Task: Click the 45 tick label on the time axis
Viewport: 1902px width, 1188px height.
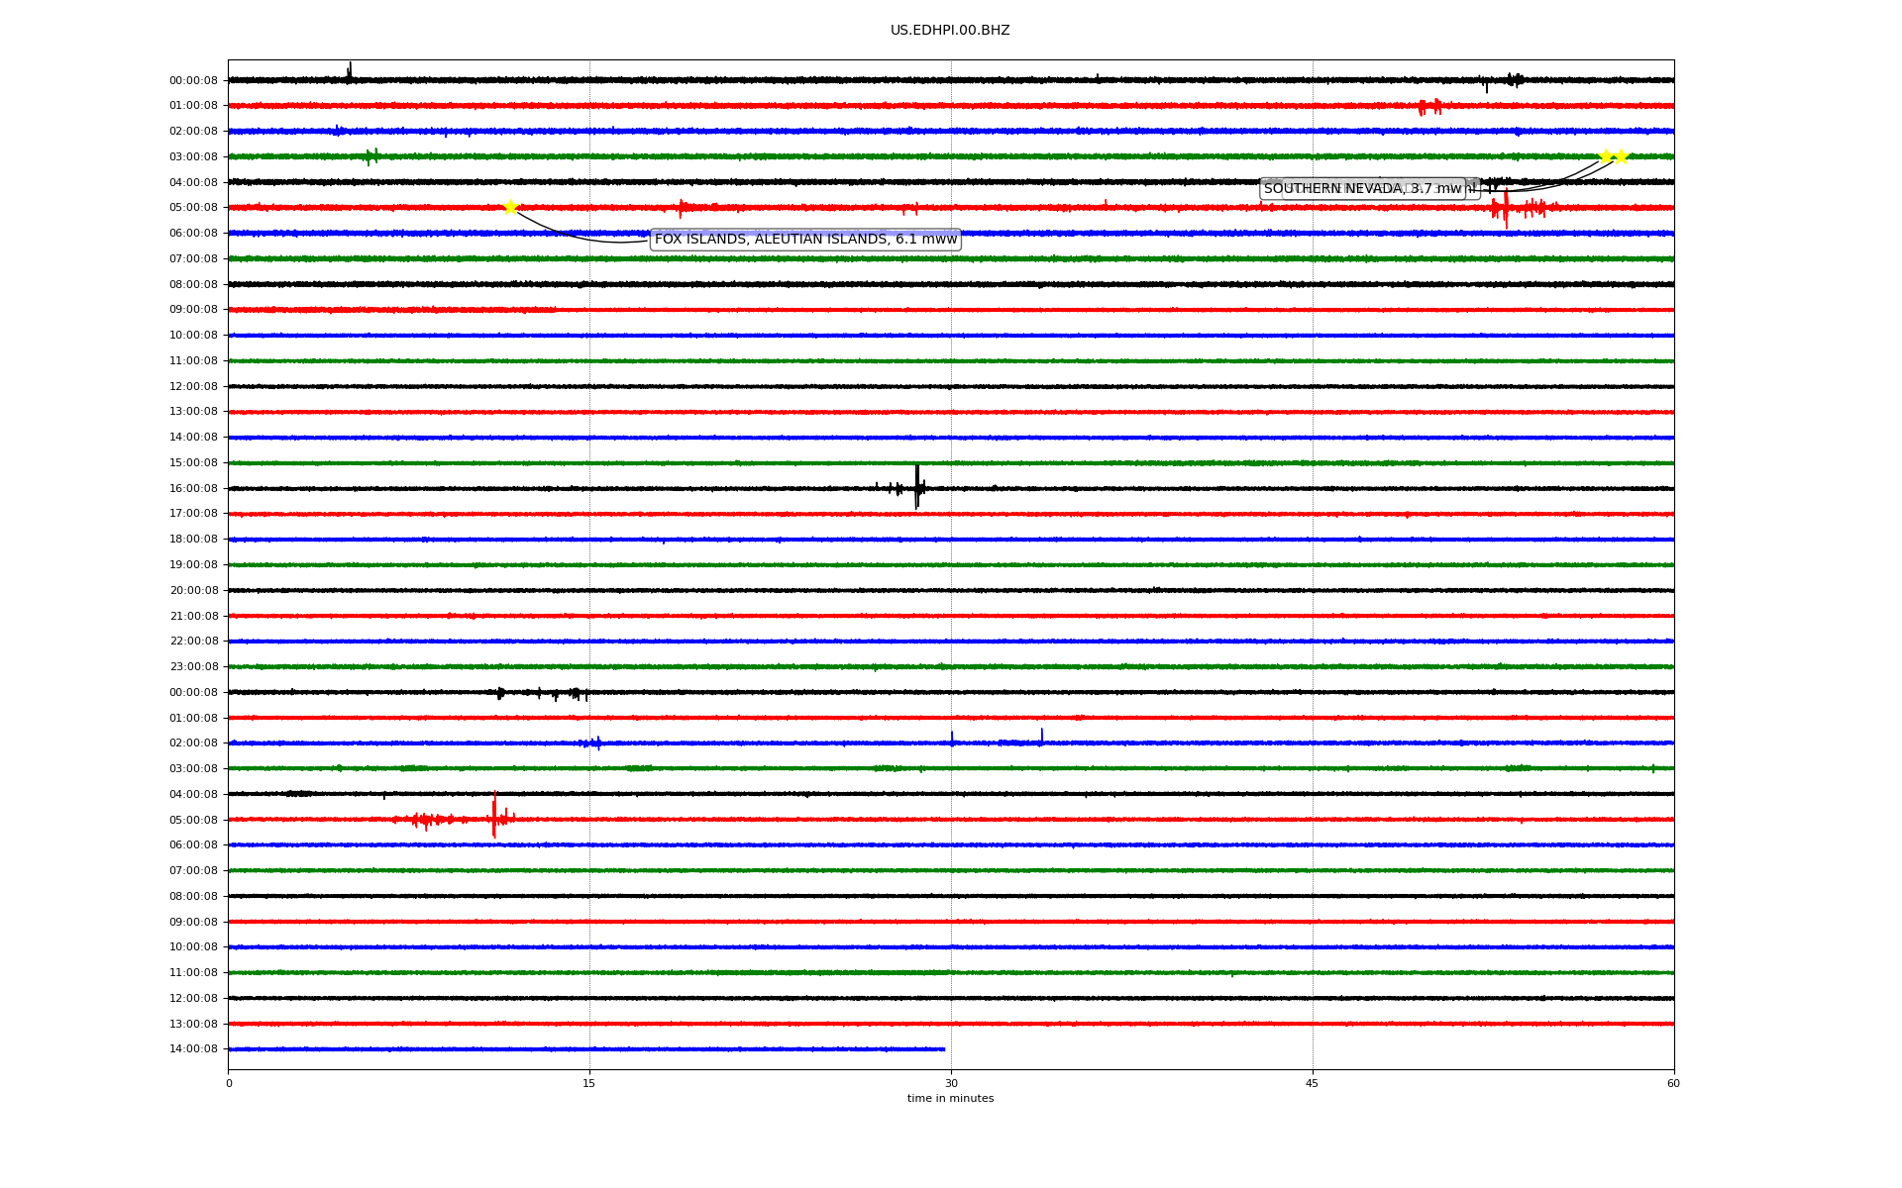Action: pyautogui.click(x=1313, y=1083)
